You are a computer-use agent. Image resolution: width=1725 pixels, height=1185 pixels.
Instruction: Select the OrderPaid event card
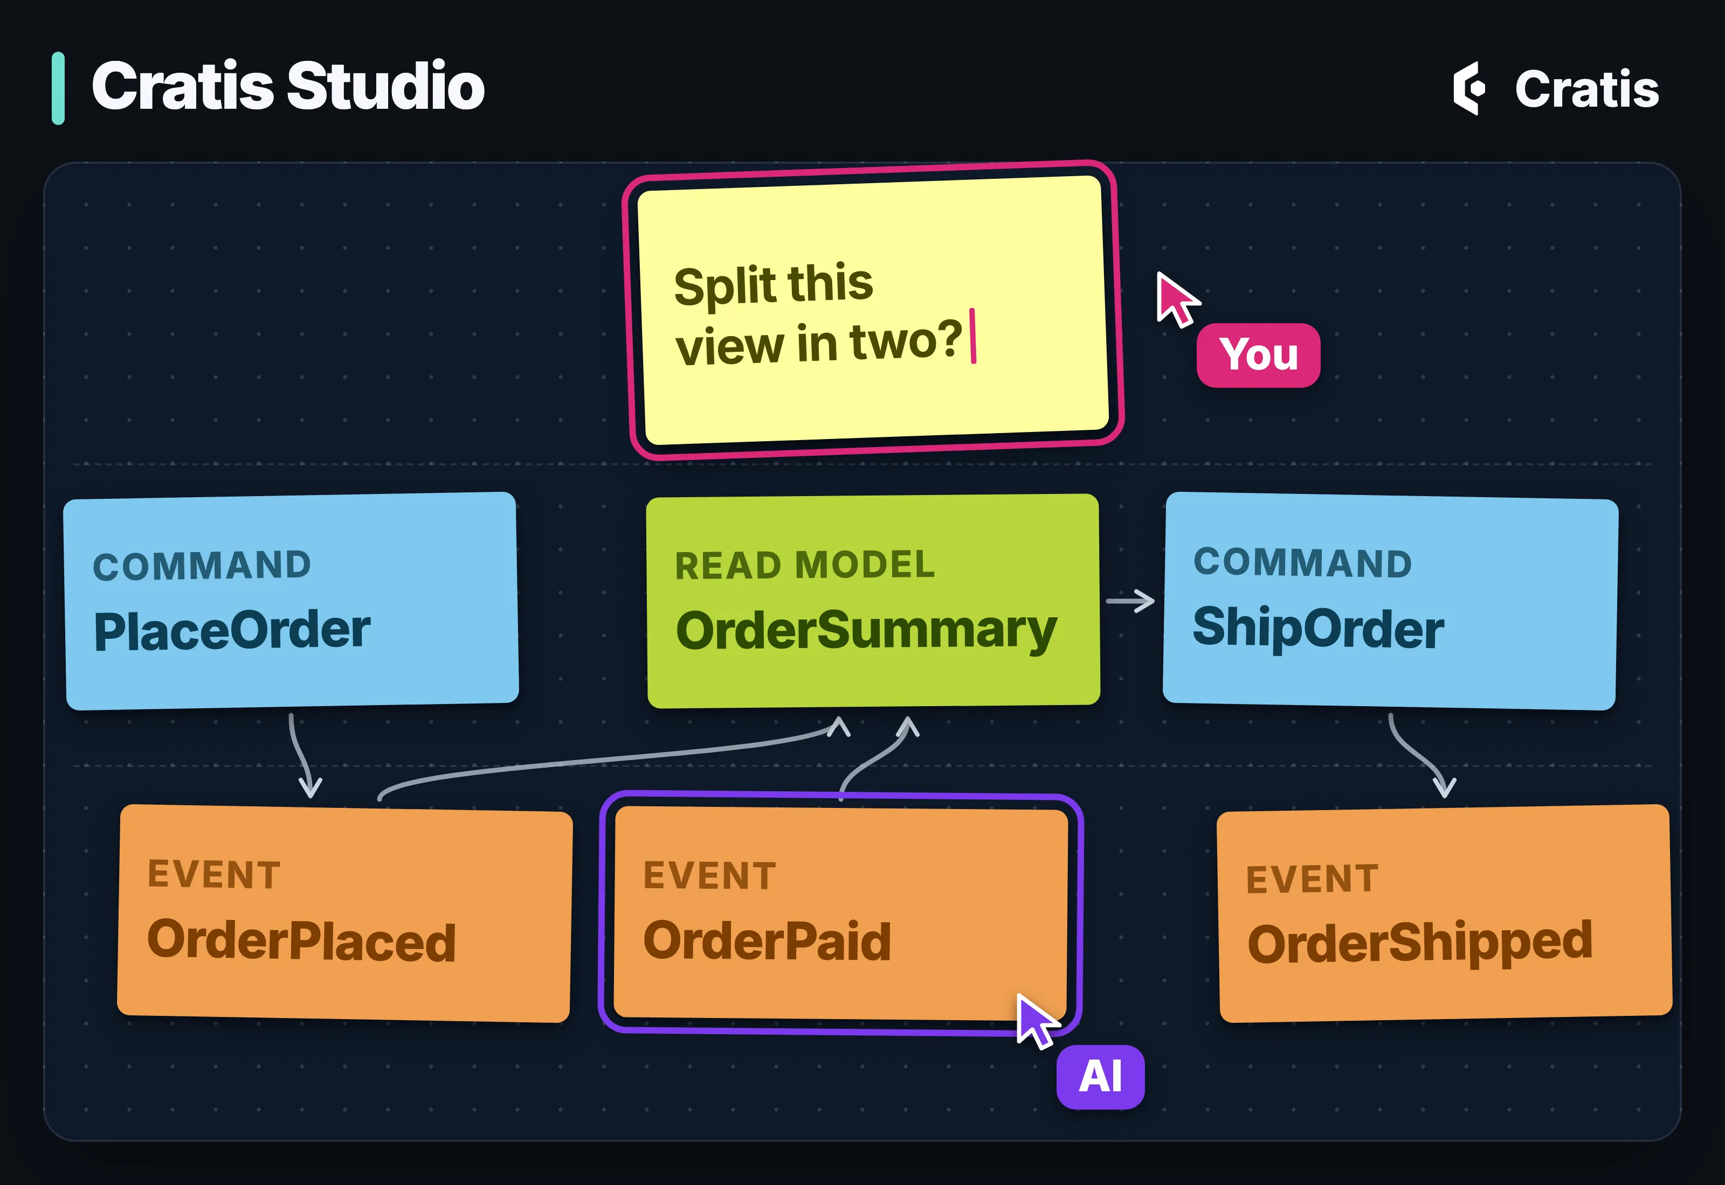pyautogui.click(x=841, y=913)
